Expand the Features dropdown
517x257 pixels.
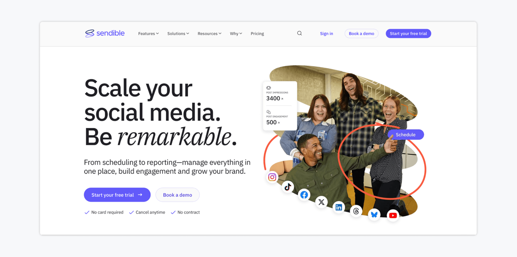[148, 33]
